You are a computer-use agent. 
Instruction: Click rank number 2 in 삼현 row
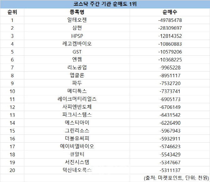click(x=12, y=28)
